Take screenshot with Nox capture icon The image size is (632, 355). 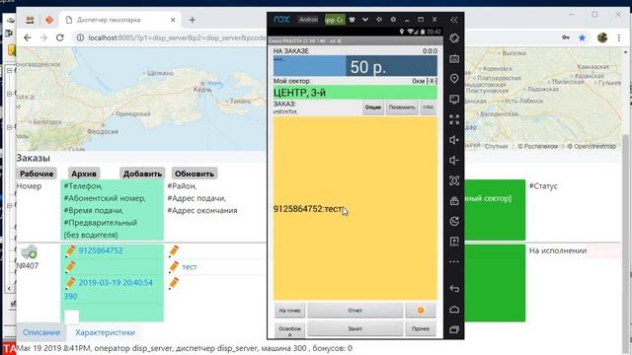point(454,180)
